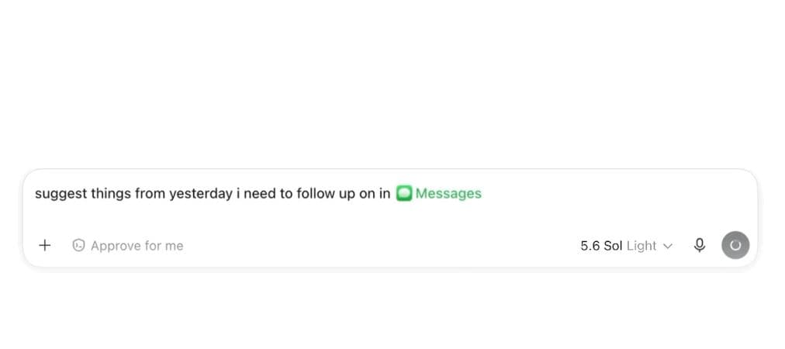Screen dimensions: 785x349
Task: Stop the spinning loading send button
Action: pyautogui.click(x=735, y=245)
